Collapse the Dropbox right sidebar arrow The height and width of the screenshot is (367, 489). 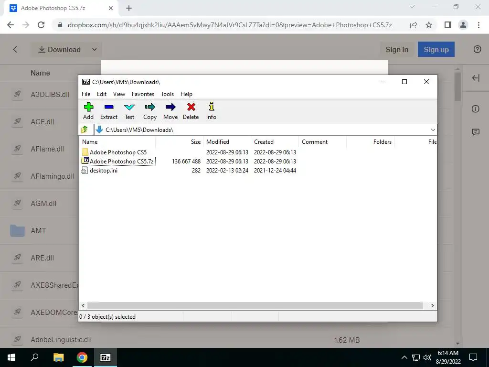pyautogui.click(x=476, y=78)
